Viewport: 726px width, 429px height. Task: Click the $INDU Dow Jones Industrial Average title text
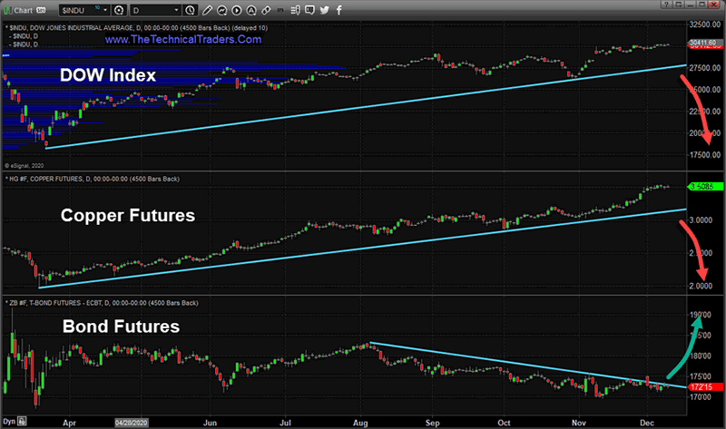click(x=137, y=28)
